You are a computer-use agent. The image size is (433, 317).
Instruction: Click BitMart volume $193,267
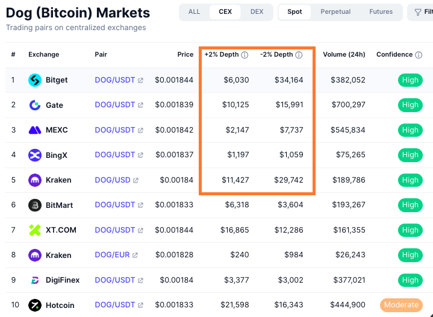click(x=349, y=205)
